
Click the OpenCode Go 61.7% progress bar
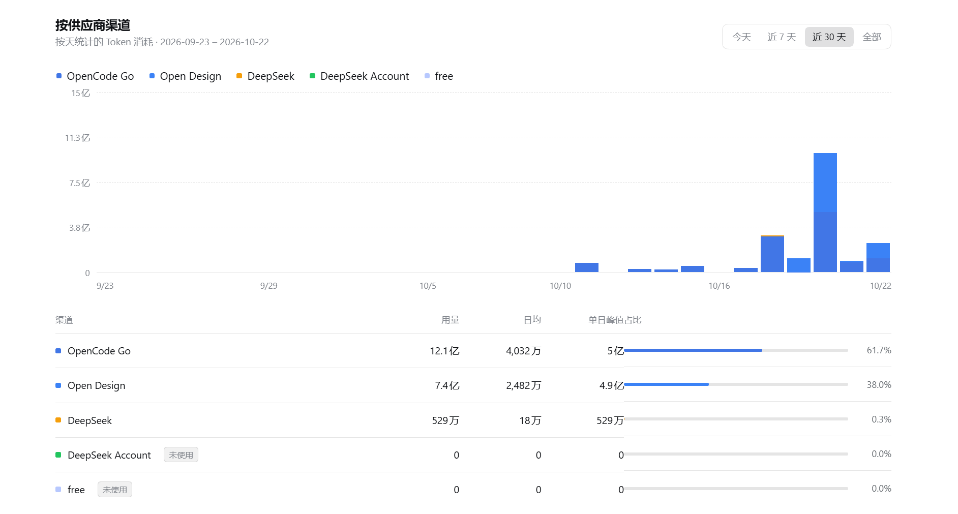tap(736, 350)
